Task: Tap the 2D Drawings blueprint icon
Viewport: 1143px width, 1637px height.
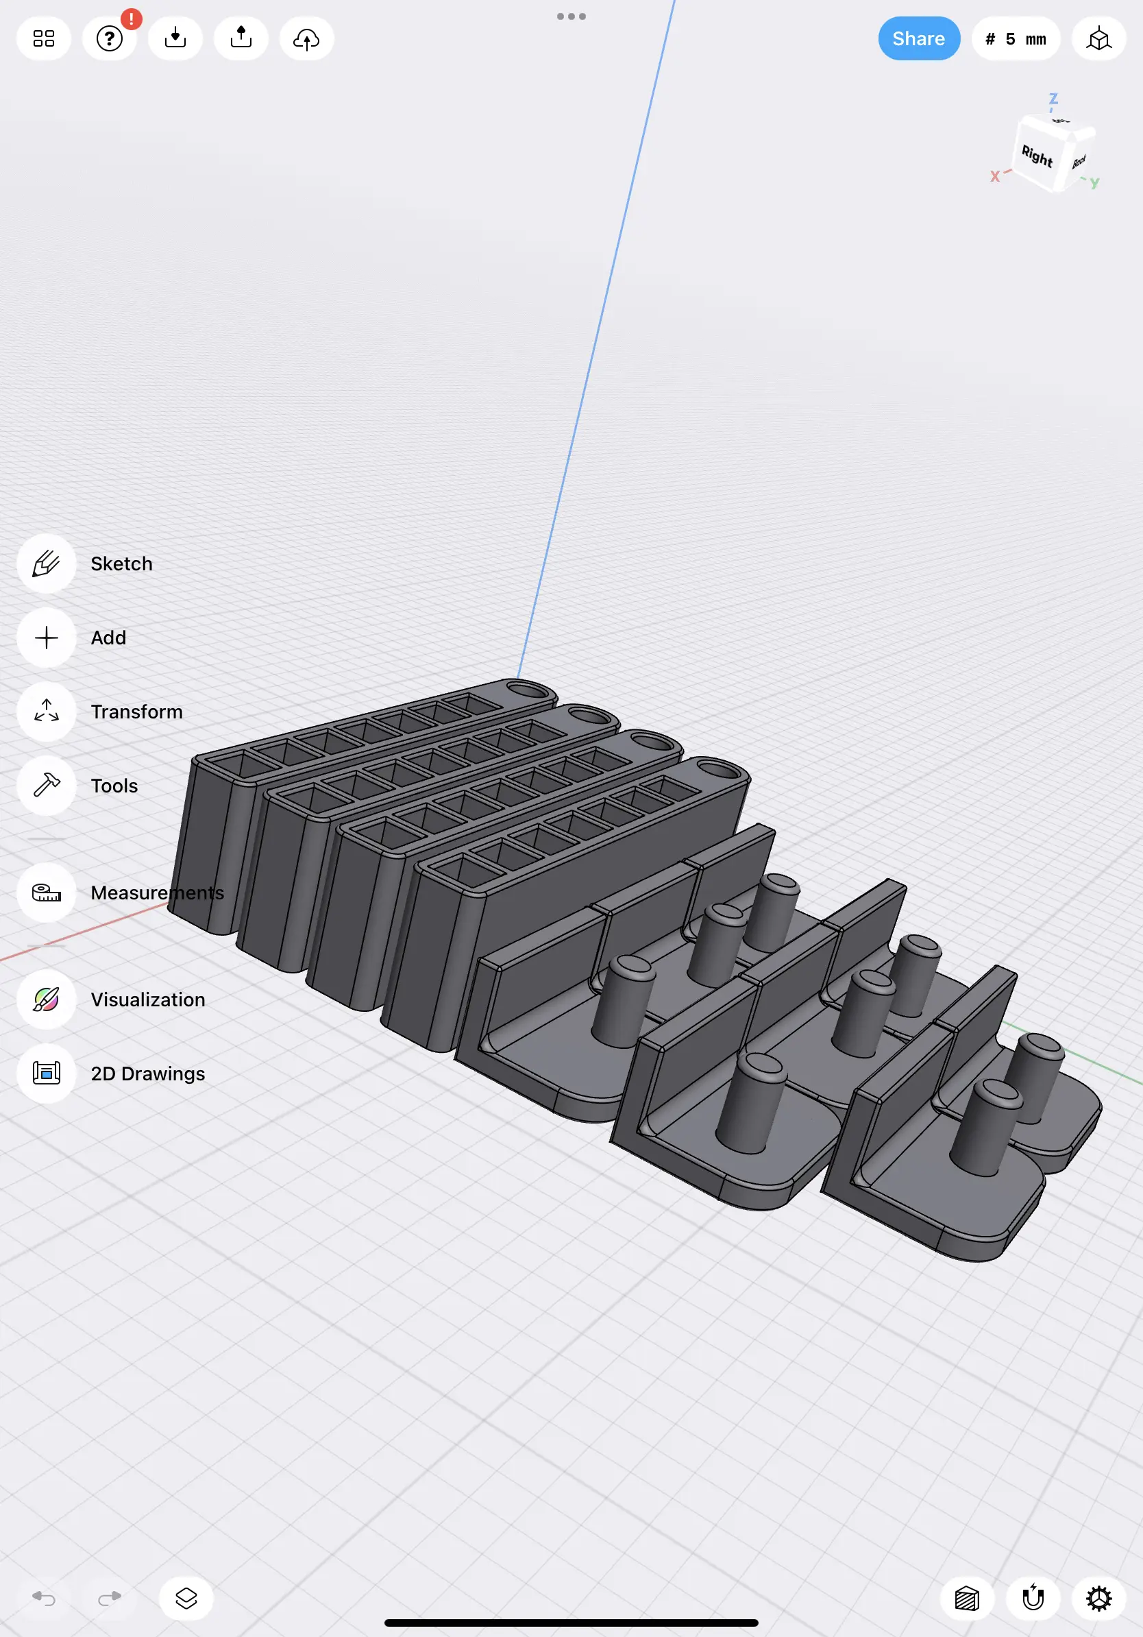Action: pyautogui.click(x=47, y=1074)
